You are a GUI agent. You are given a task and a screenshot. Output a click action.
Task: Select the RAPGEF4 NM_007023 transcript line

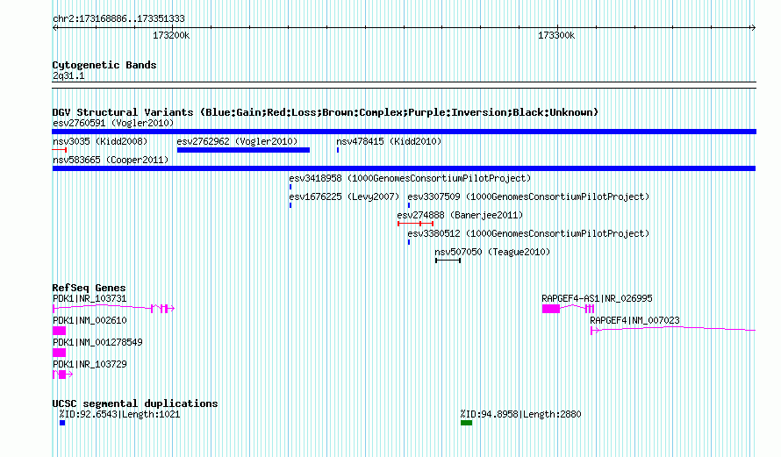click(673, 330)
